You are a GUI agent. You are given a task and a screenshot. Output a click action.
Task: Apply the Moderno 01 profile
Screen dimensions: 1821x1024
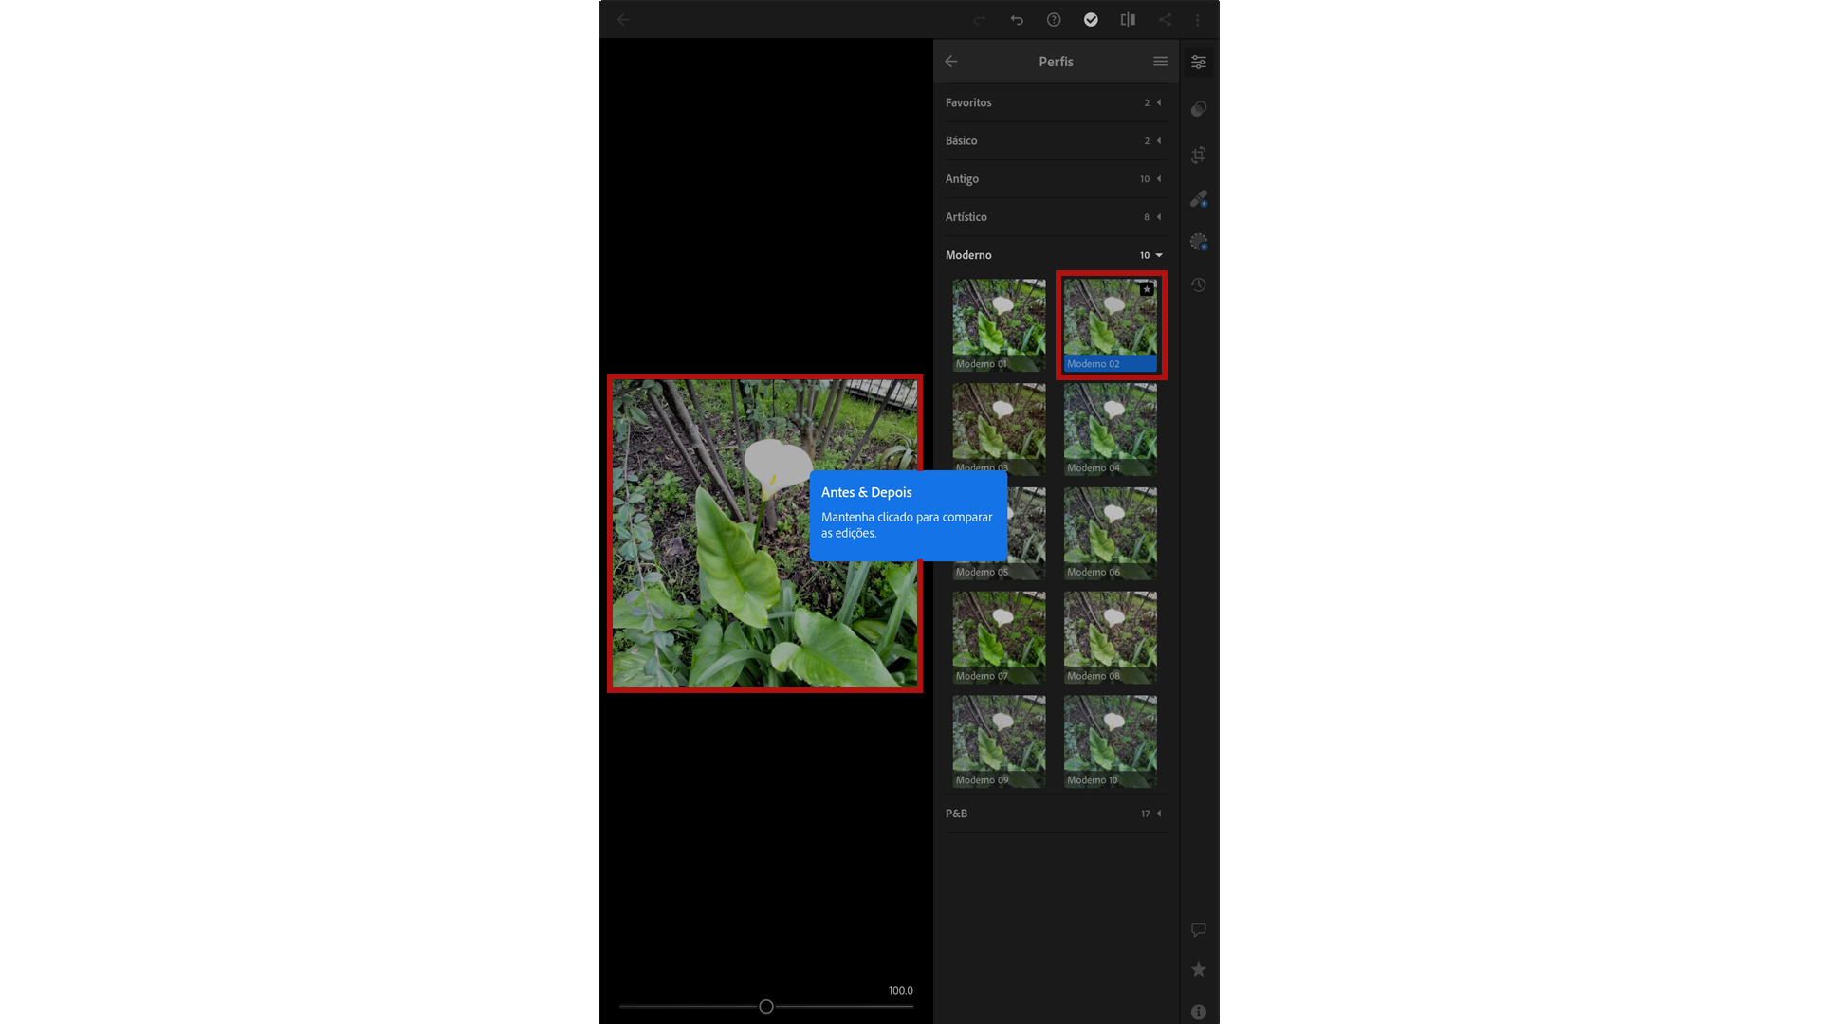(999, 324)
